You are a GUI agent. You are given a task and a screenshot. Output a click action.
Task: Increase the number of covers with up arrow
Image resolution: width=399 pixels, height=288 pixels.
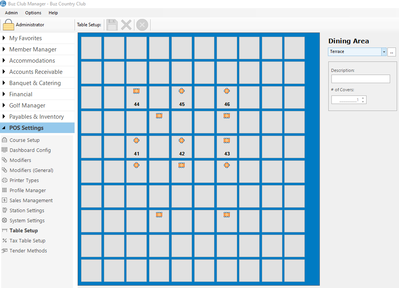pyautogui.click(x=363, y=98)
